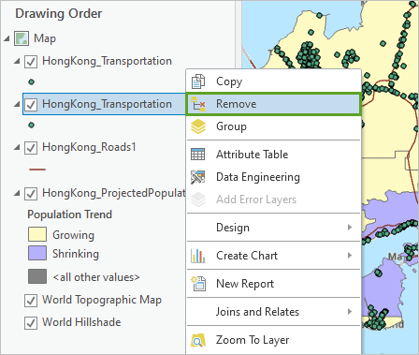Open the Create Chart submenu arrow
The height and width of the screenshot is (355, 419).
tap(350, 256)
